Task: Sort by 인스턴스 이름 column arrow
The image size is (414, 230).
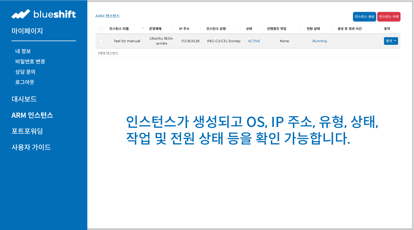Action: (x=143, y=29)
